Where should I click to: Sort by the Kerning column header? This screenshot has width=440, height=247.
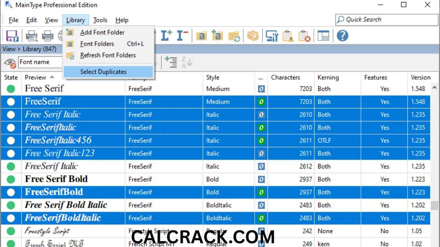[x=338, y=78]
